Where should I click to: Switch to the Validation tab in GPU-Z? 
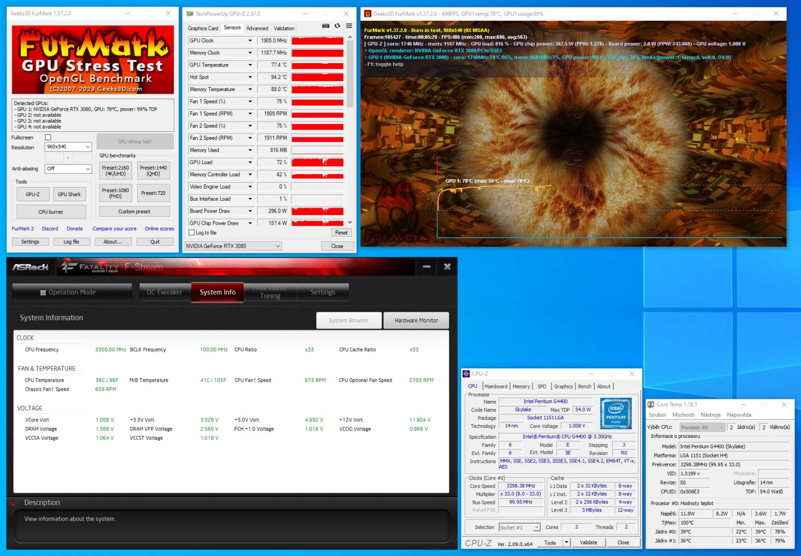pos(284,29)
